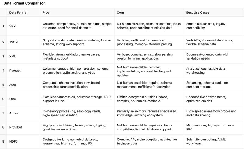Click the "Data Format" column header
The width and height of the screenshot is (244, 149).
pyautogui.click(x=18, y=12)
